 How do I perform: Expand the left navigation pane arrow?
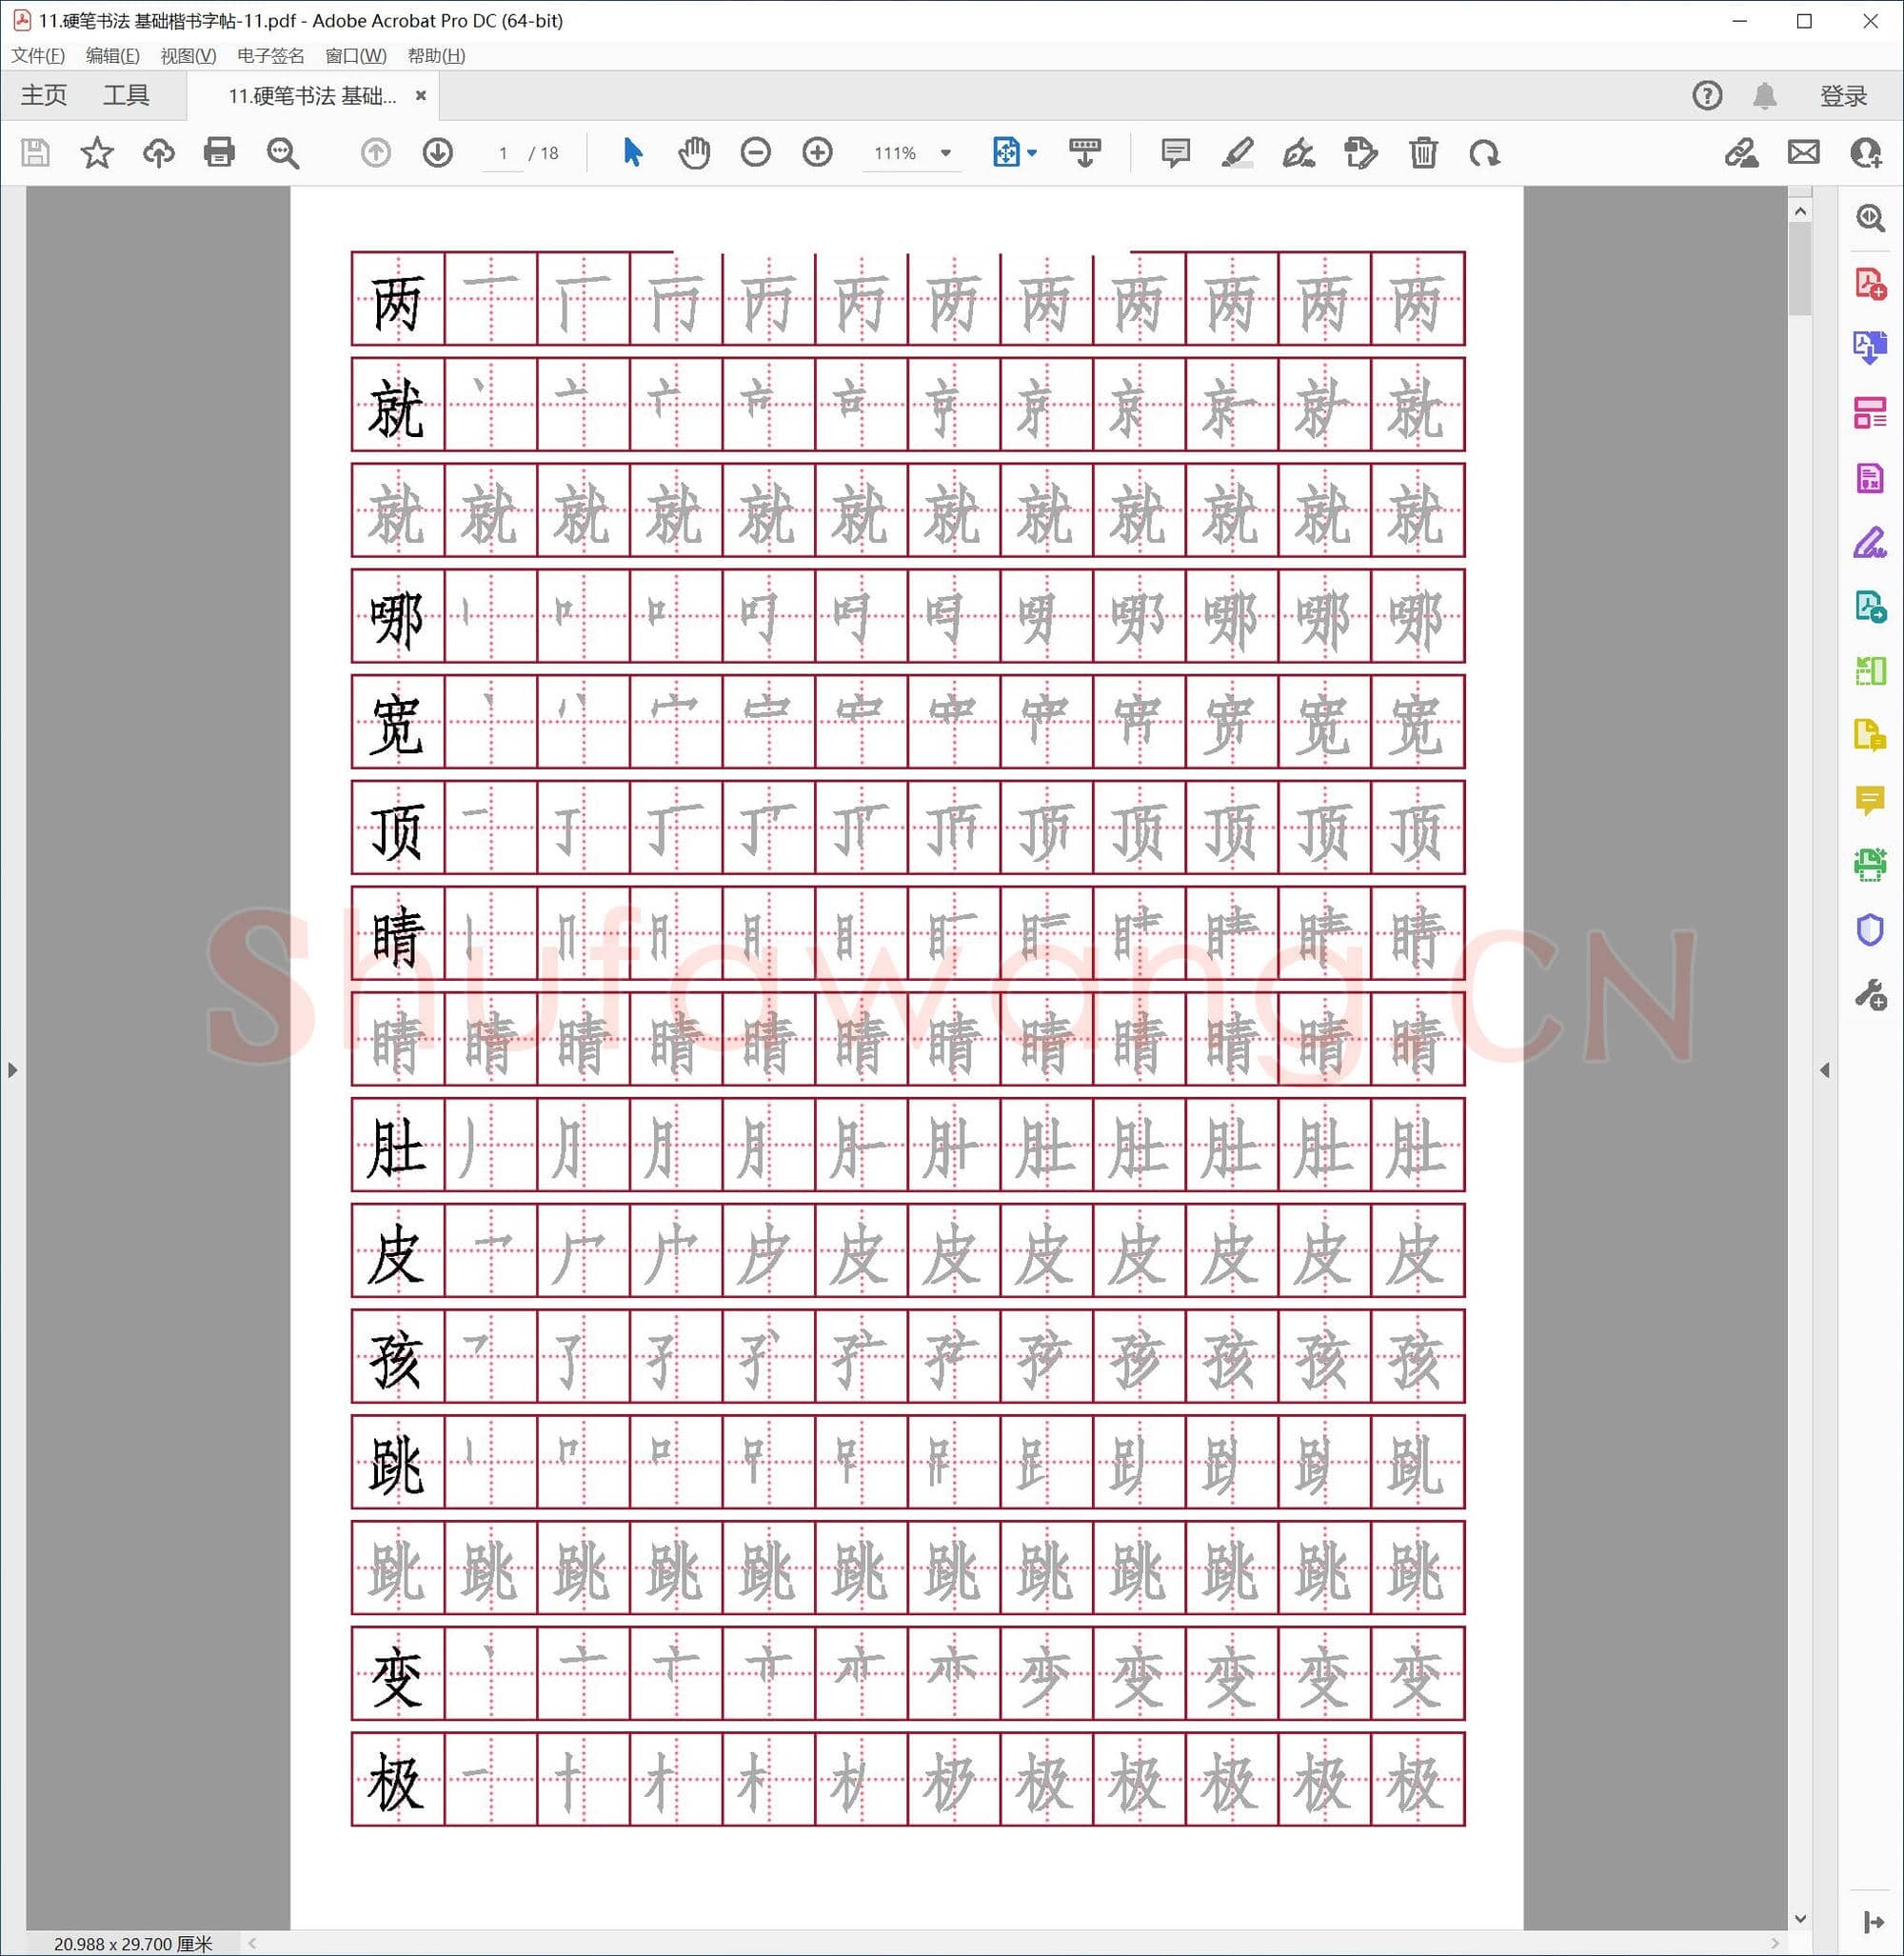(x=12, y=1069)
